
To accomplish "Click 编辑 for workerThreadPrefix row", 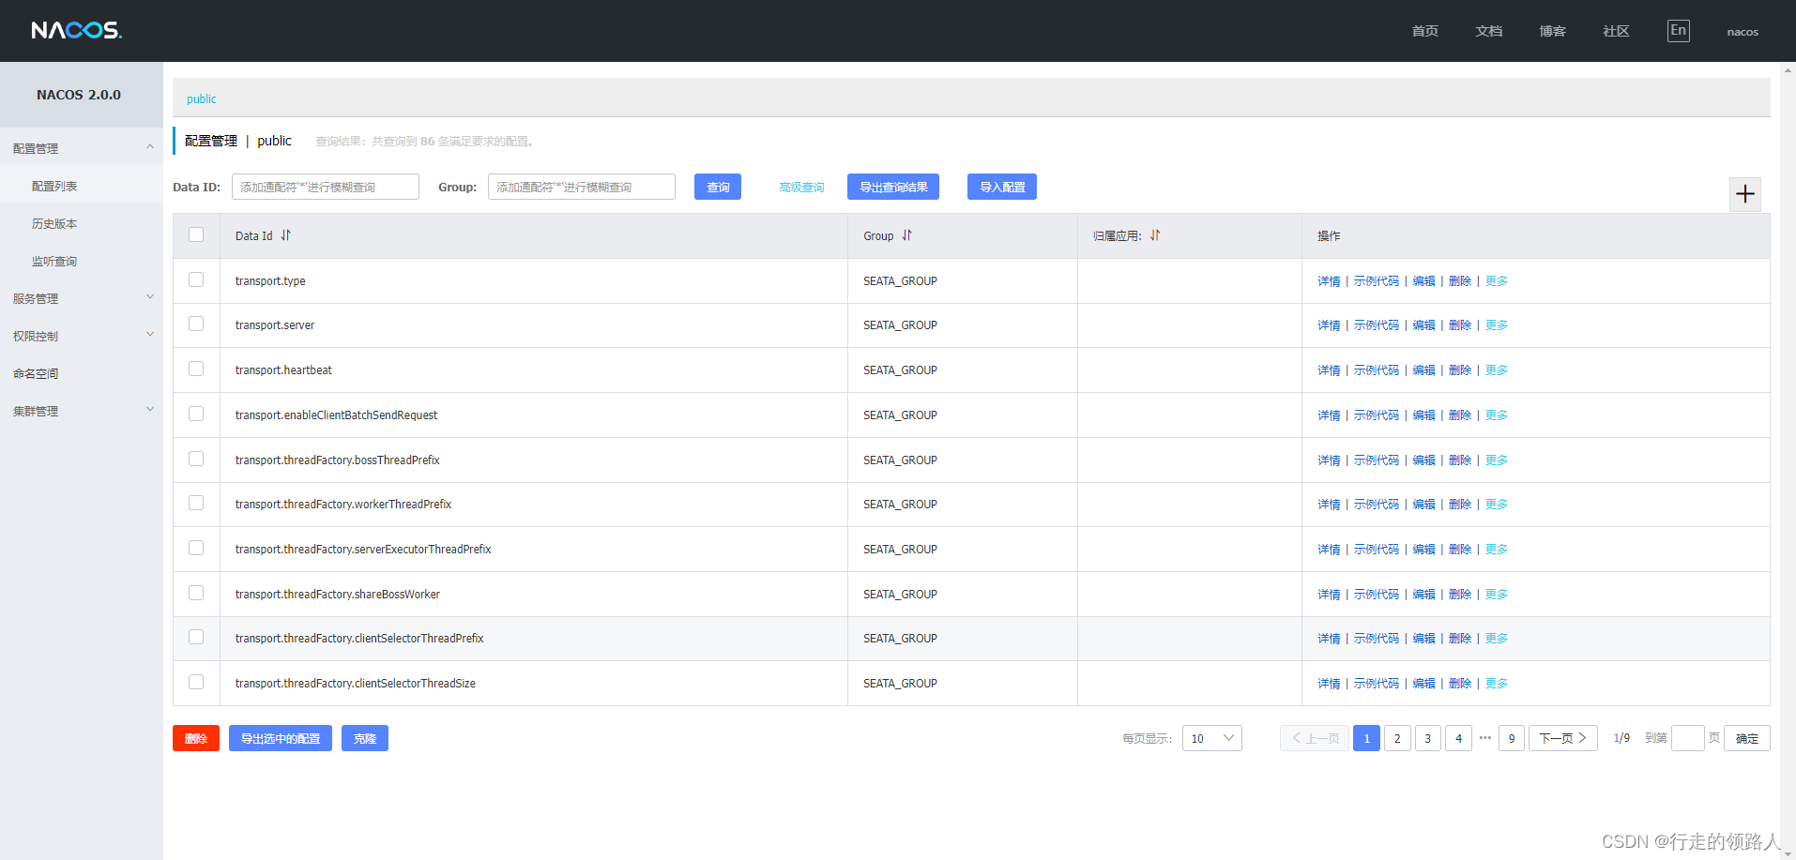I will coord(1424,505).
